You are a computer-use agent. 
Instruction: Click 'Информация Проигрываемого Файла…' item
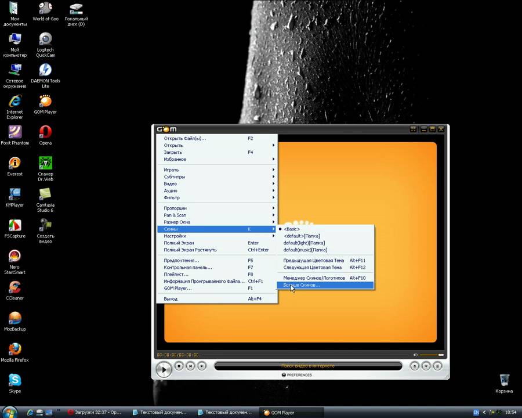[217, 282]
